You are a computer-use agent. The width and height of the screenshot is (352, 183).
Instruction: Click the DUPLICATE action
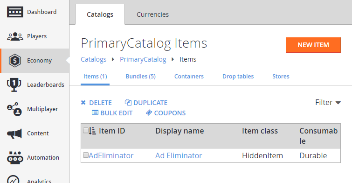(146, 103)
